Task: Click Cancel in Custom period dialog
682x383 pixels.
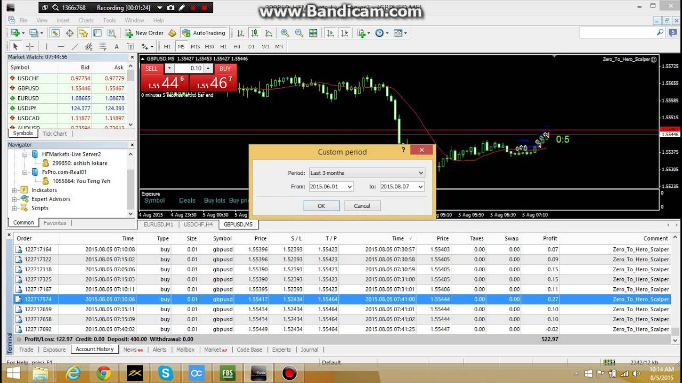Action: tap(362, 206)
